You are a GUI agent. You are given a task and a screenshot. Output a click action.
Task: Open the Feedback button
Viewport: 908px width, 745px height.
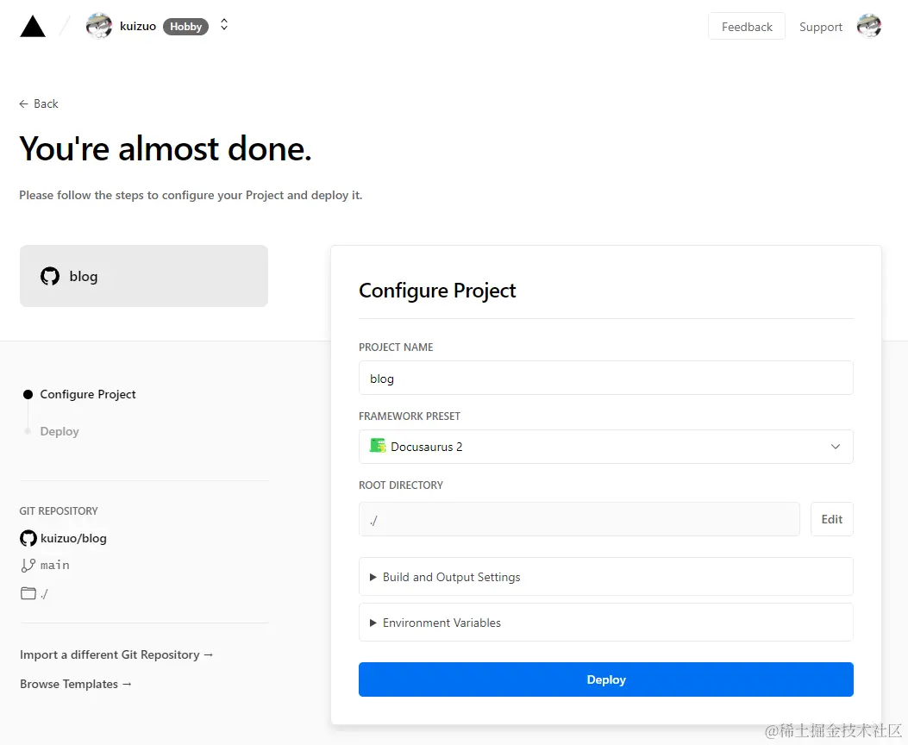747,27
